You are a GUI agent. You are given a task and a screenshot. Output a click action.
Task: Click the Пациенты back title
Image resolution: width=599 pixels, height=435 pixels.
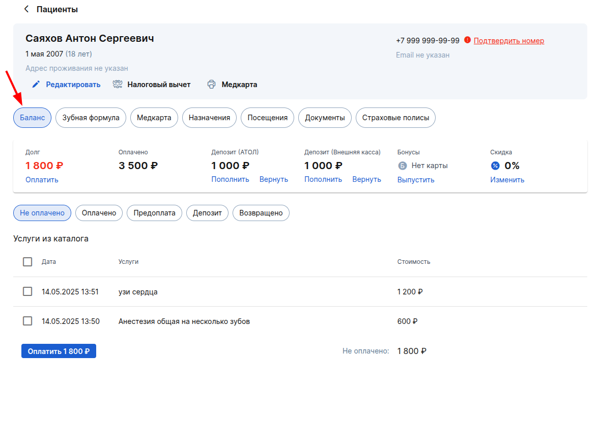(x=57, y=9)
